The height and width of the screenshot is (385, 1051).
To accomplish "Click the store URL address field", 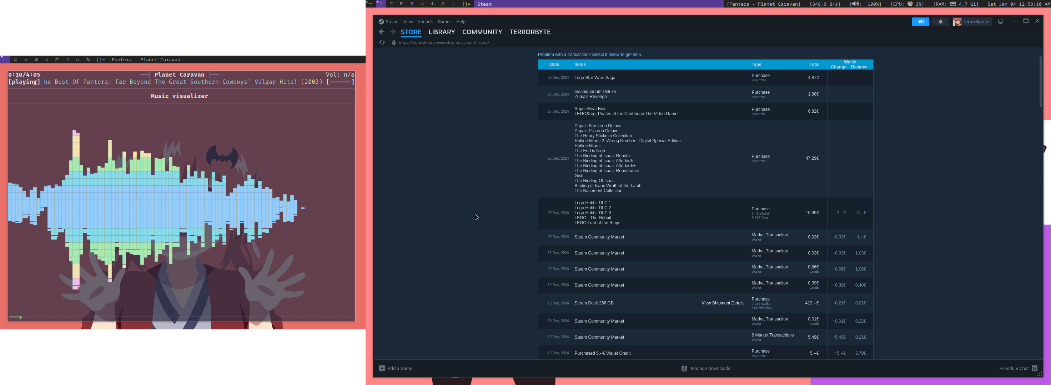I will (443, 42).
